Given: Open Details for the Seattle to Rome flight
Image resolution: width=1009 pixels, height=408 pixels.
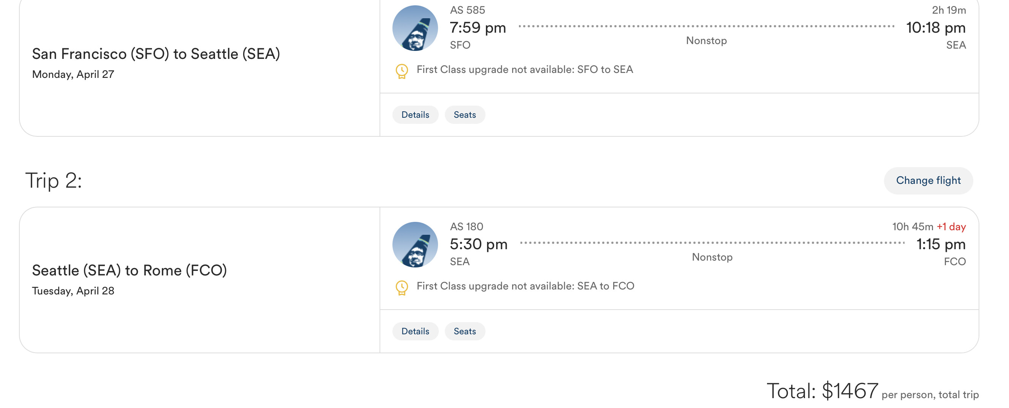Looking at the screenshot, I should (x=415, y=331).
